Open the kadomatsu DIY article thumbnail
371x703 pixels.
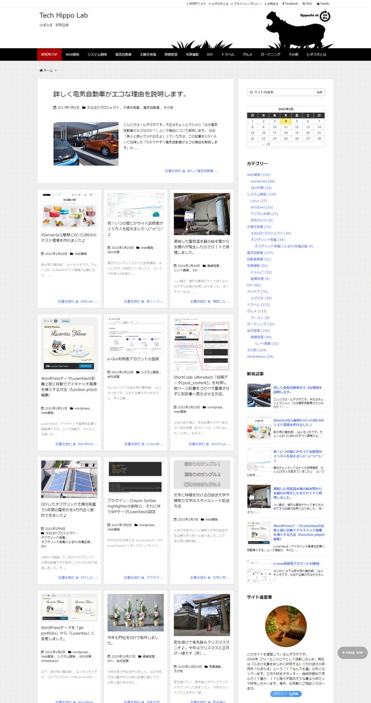[x=136, y=612]
